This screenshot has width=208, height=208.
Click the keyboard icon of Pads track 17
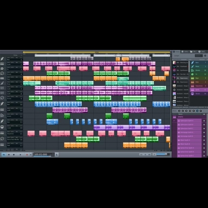[x=2, y=145]
